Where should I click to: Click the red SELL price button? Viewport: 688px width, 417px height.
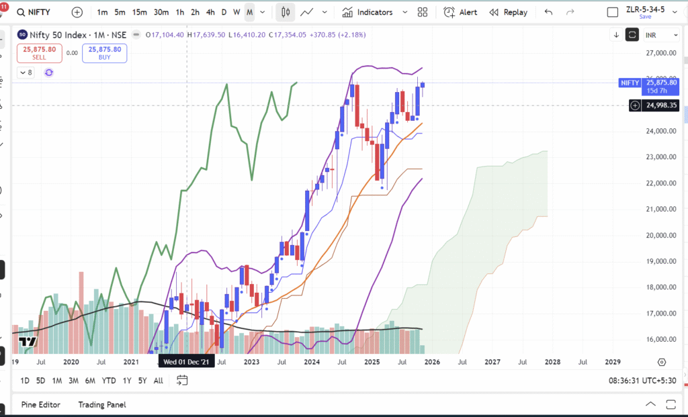pyautogui.click(x=39, y=53)
